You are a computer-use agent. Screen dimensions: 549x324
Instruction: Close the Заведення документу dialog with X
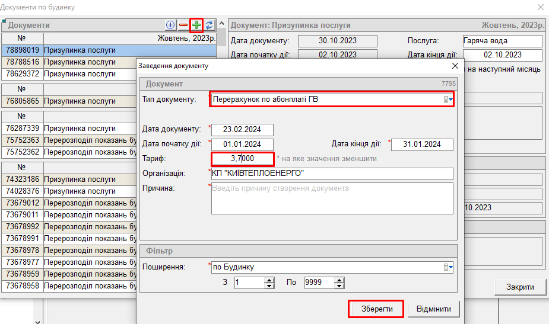(455, 66)
